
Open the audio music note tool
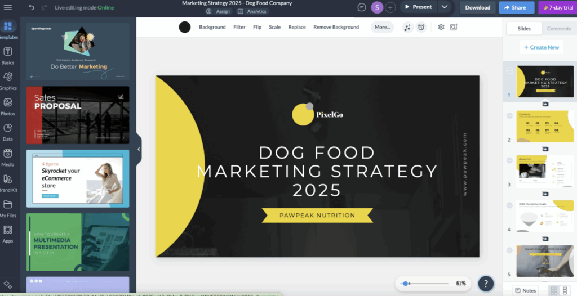click(408, 27)
